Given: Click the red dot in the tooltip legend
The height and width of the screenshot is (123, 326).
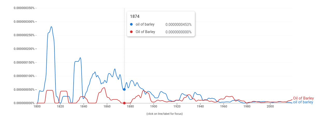Looking at the screenshot, I should click(x=131, y=32).
